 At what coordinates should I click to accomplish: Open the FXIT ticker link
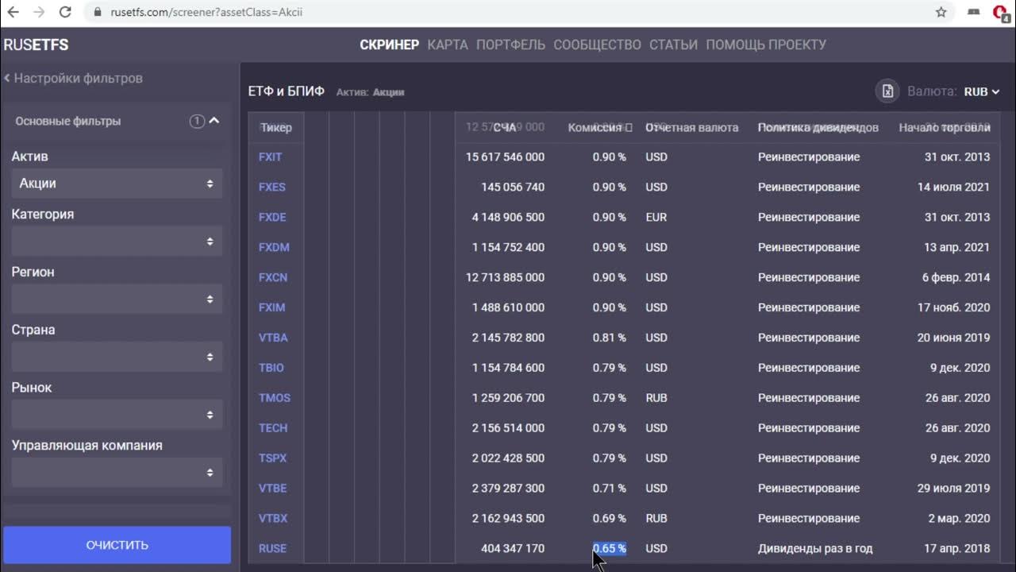270,157
